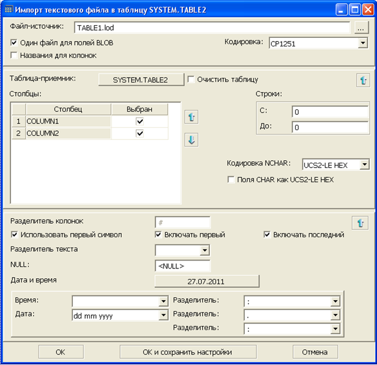Screen dimensions: 377x365
Task: Click the move column down arrow
Action: 192,140
